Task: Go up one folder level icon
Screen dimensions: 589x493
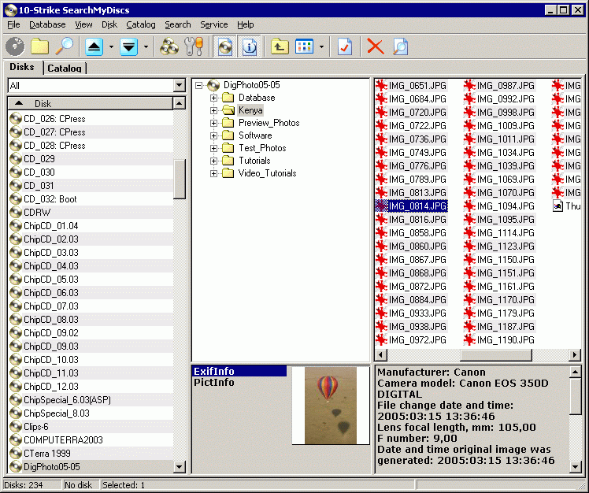Action: click(280, 46)
